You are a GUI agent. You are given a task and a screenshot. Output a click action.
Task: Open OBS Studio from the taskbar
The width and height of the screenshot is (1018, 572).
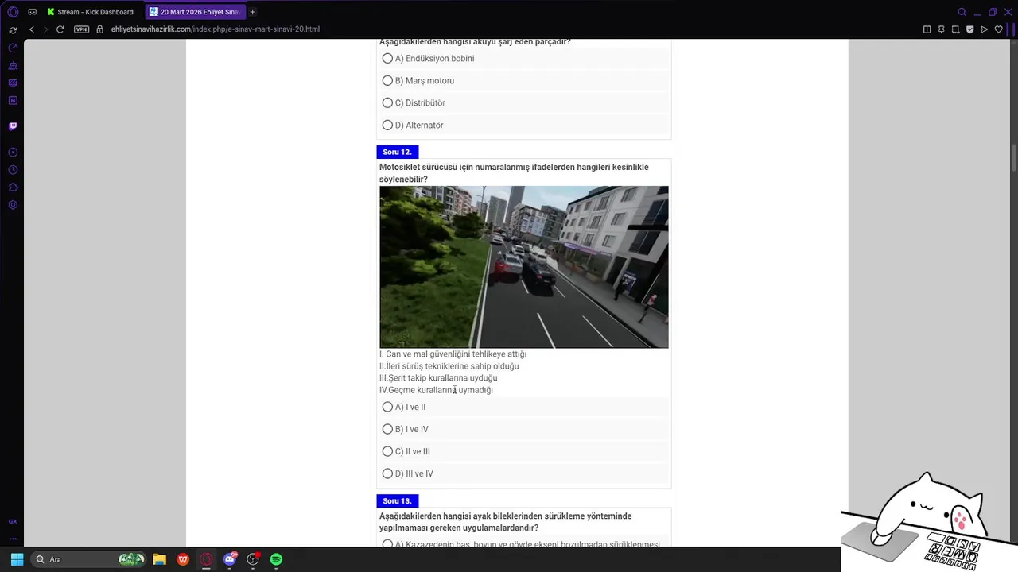pyautogui.click(x=253, y=559)
